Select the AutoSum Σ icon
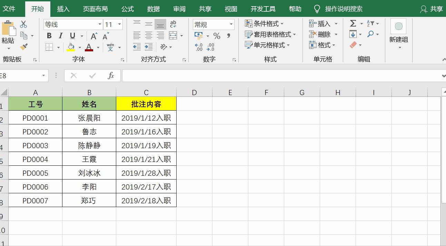The image size is (446, 246). 353,23
